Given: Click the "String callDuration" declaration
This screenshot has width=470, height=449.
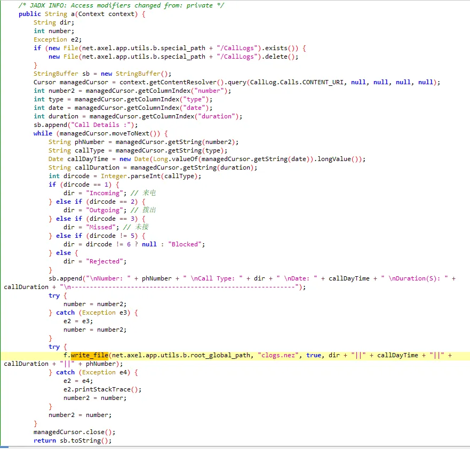Looking at the screenshot, I should click(84, 168).
